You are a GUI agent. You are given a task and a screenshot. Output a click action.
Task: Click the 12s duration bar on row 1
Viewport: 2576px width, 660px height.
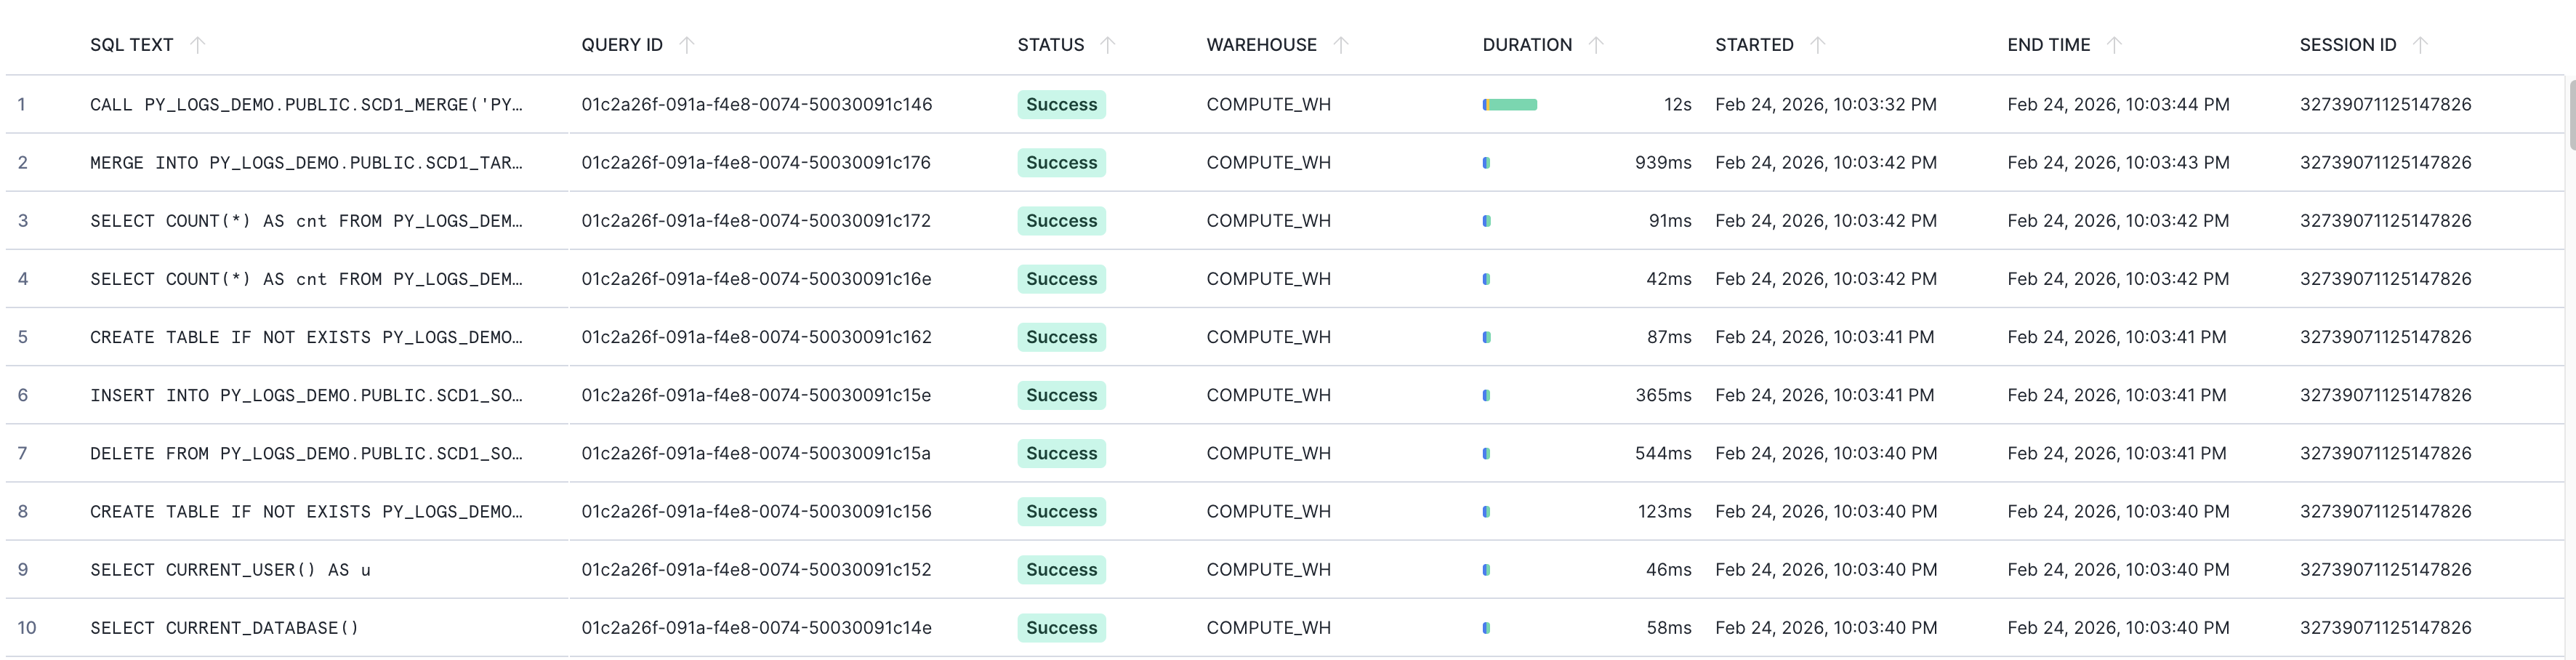pos(1510,104)
